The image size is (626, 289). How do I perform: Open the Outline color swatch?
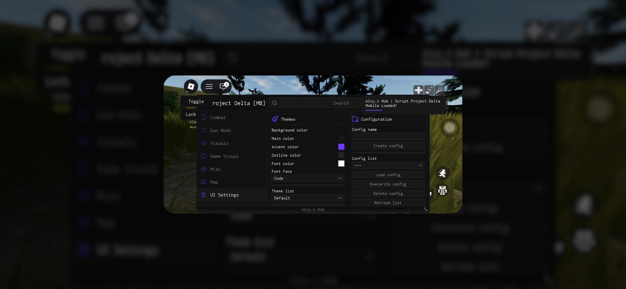click(341, 155)
